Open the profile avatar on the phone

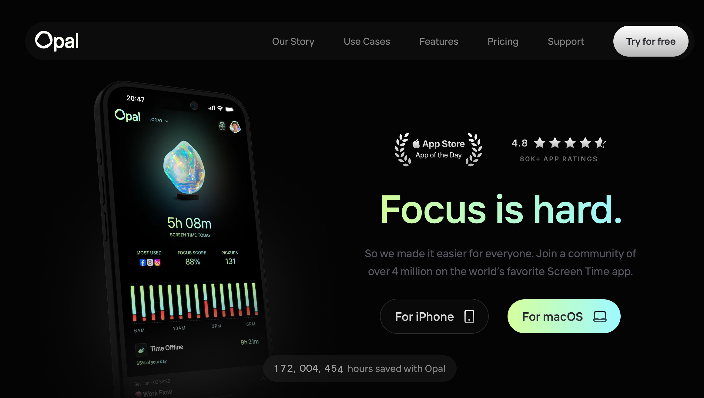[x=235, y=127]
